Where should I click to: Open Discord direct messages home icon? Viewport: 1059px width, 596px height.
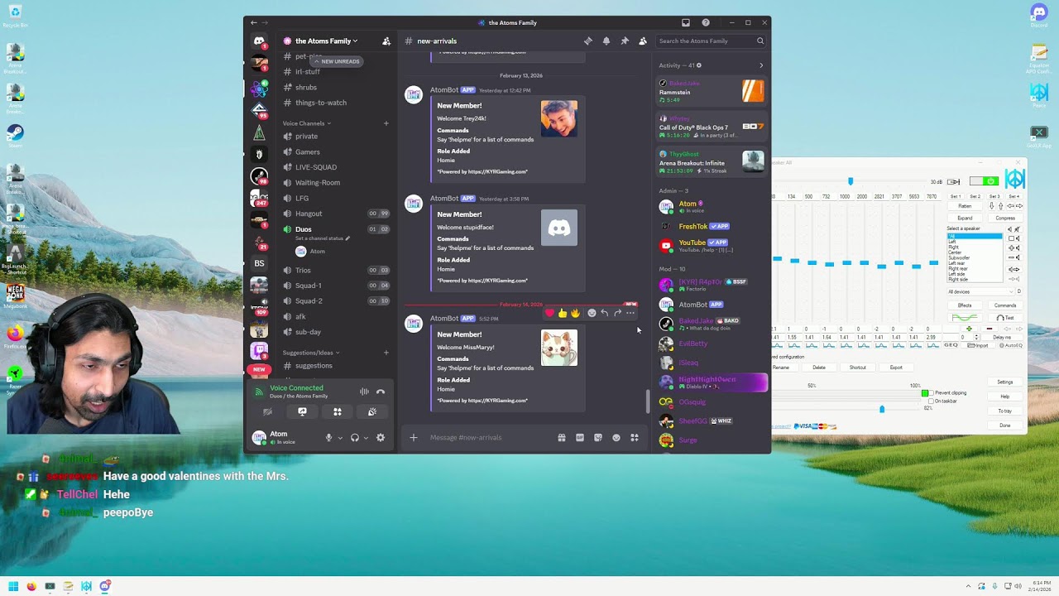tap(259, 41)
